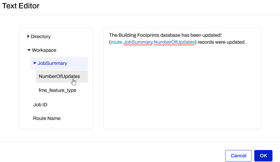Select the Directory item
The width and height of the screenshot is (280, 162).
point(41,36)
